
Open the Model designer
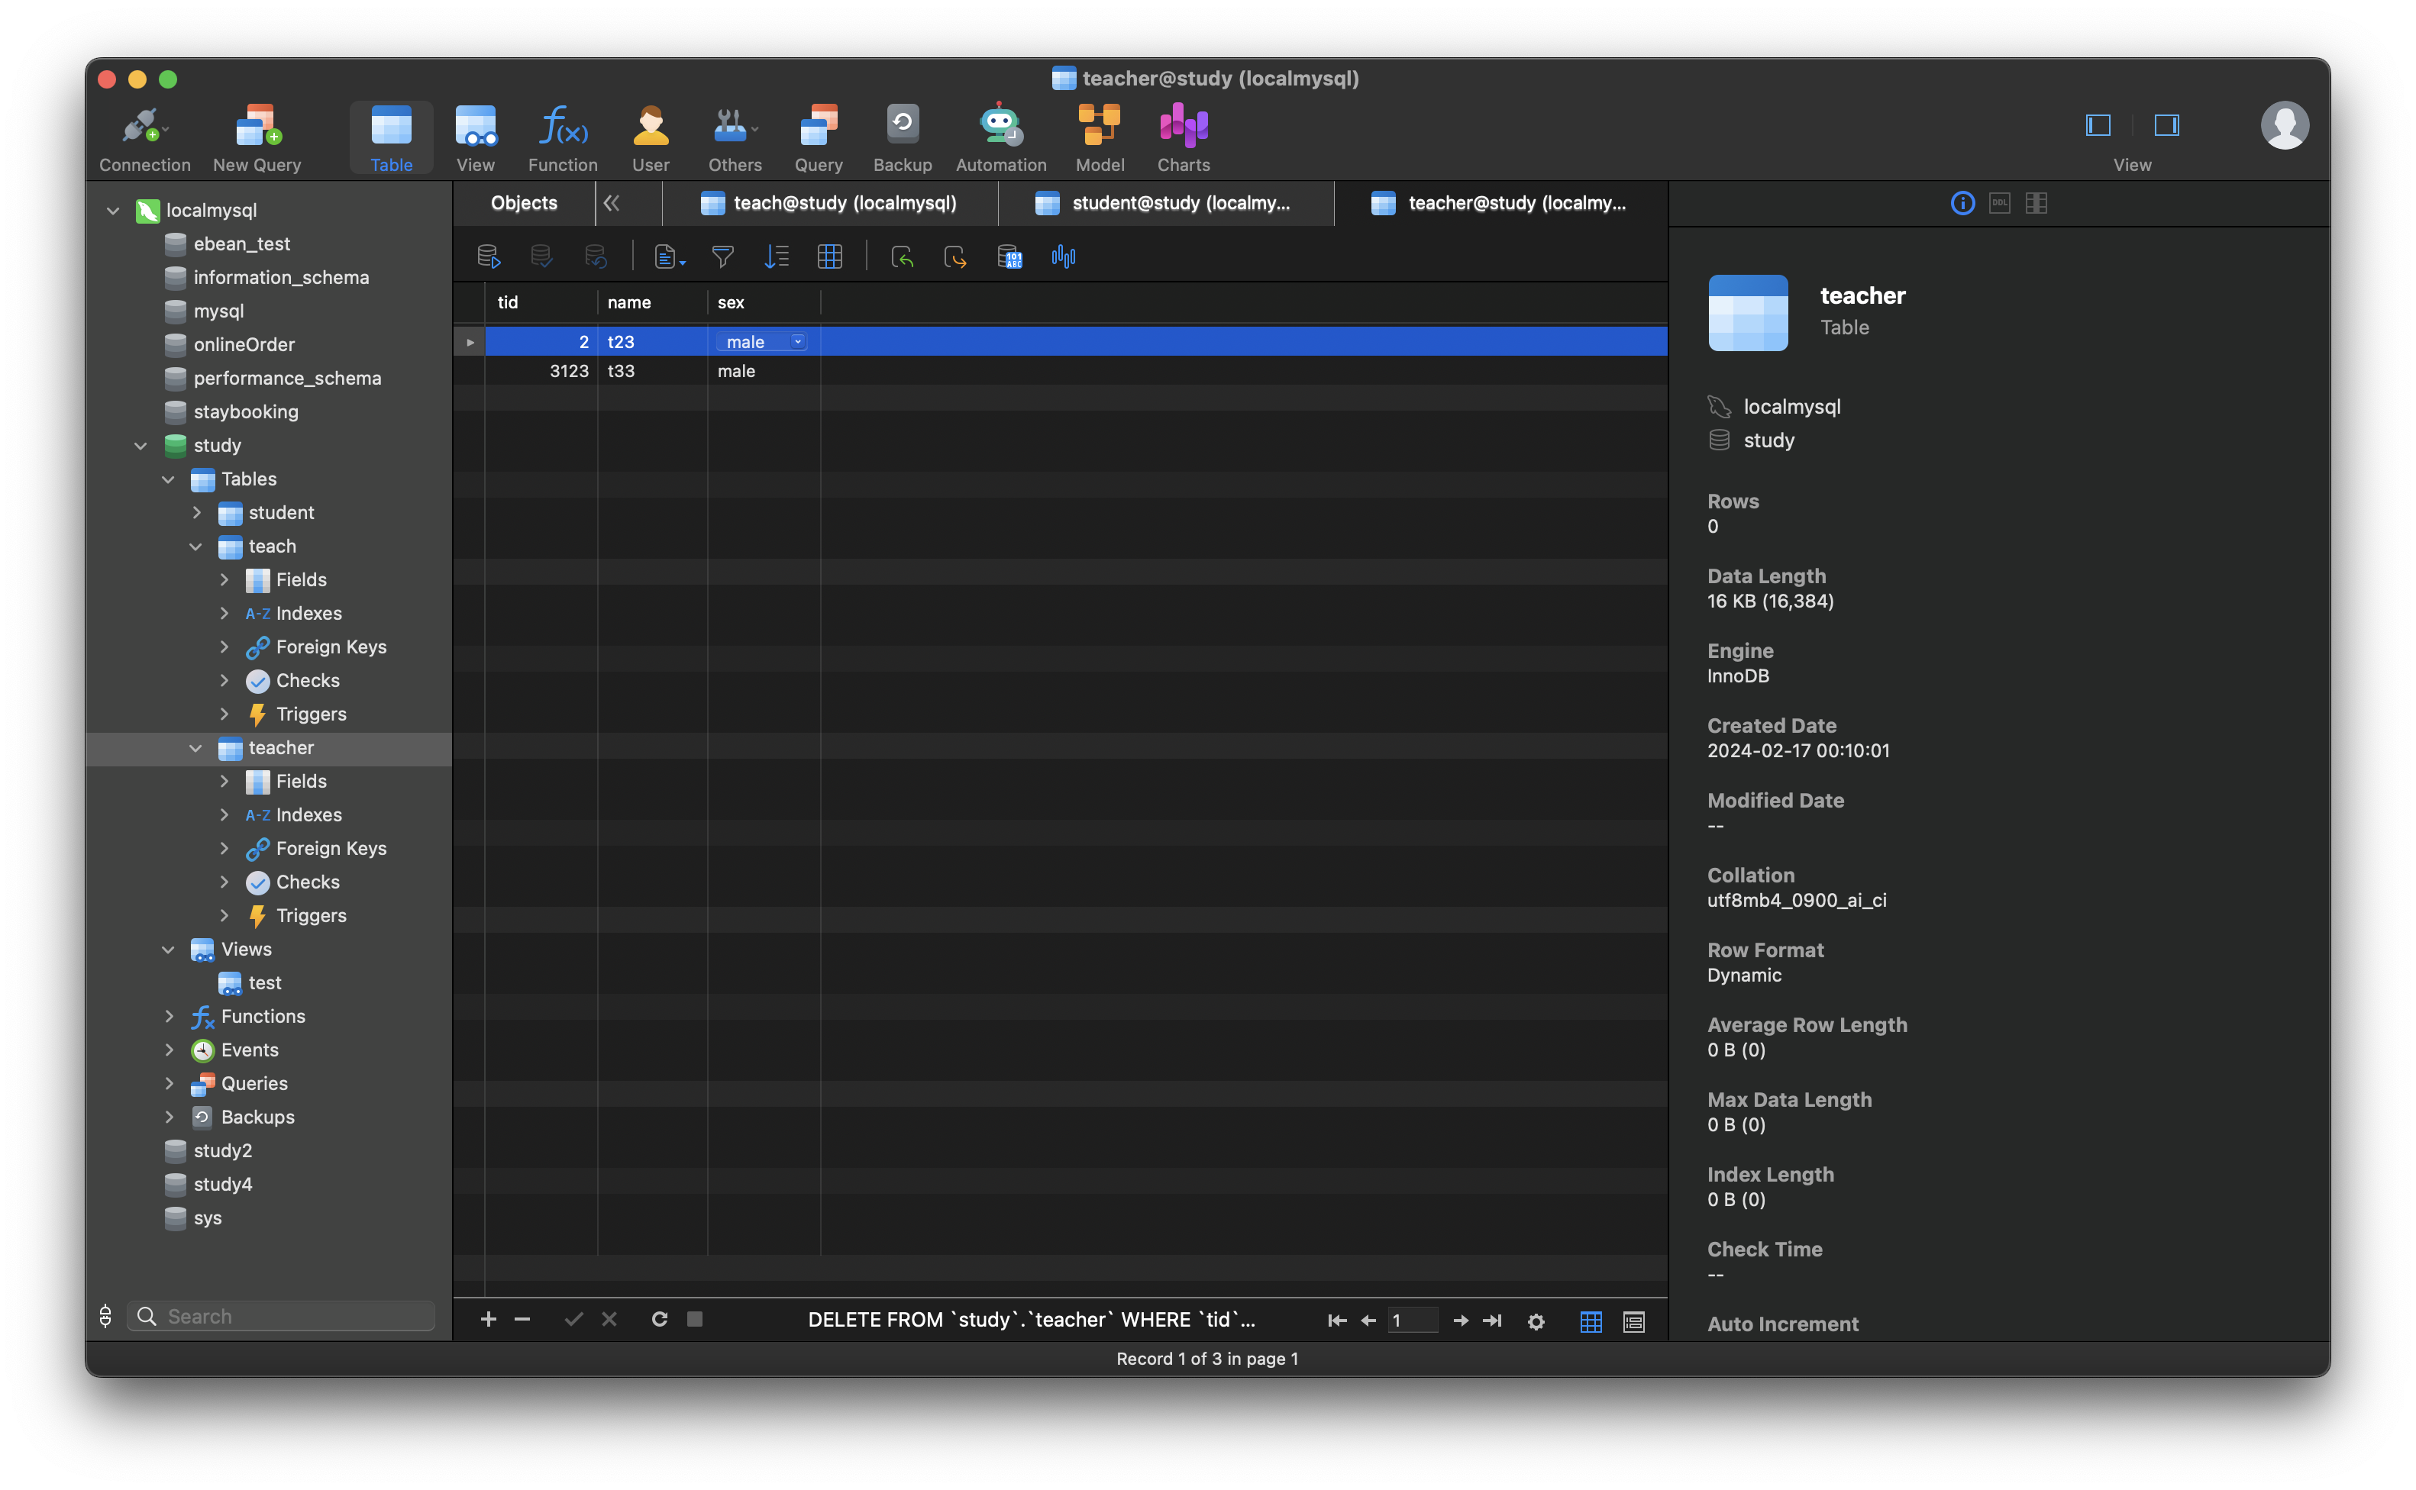point(1099,138)
